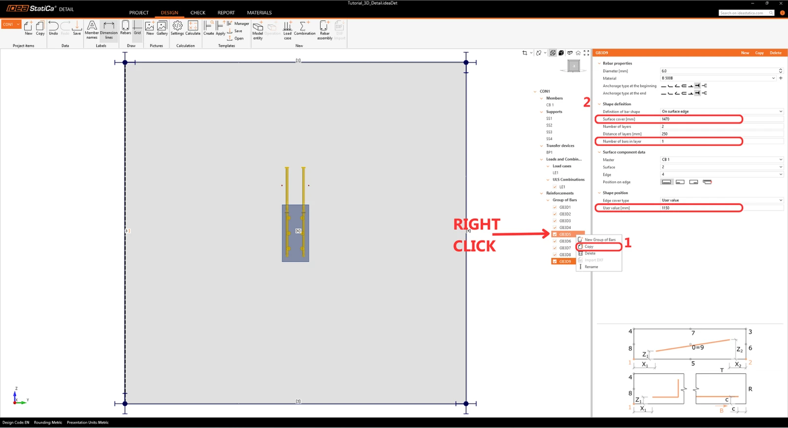Open the MATERIALS tab
The height and width of the screenshot is (428, 788).
click(x=260, y=13)
